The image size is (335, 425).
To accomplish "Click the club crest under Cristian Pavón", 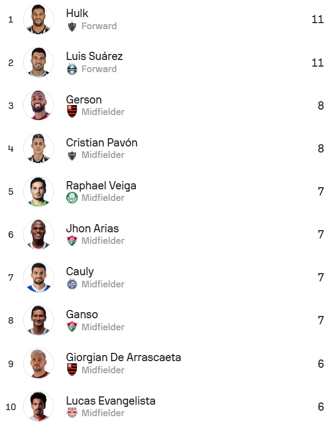I will pos(72,155).
